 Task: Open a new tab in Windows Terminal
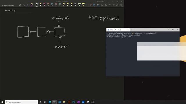tap(131, 30)
